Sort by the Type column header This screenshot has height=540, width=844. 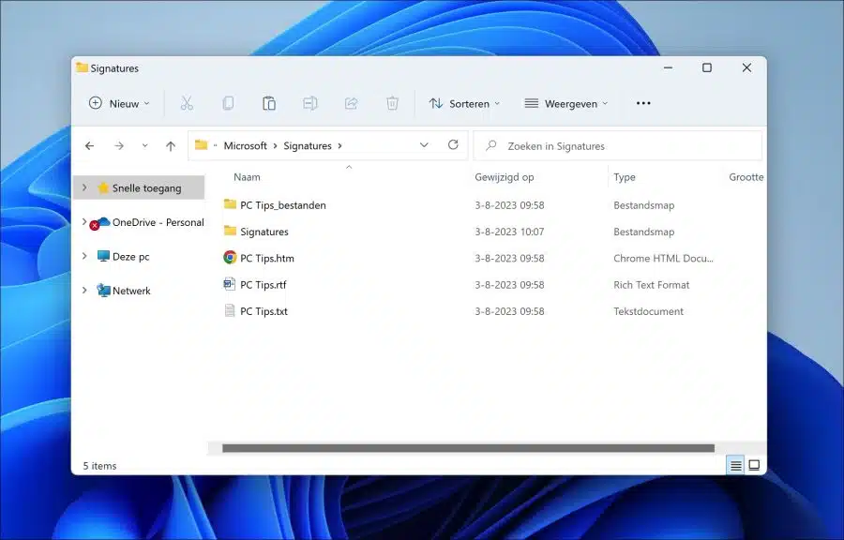(625, 177)
